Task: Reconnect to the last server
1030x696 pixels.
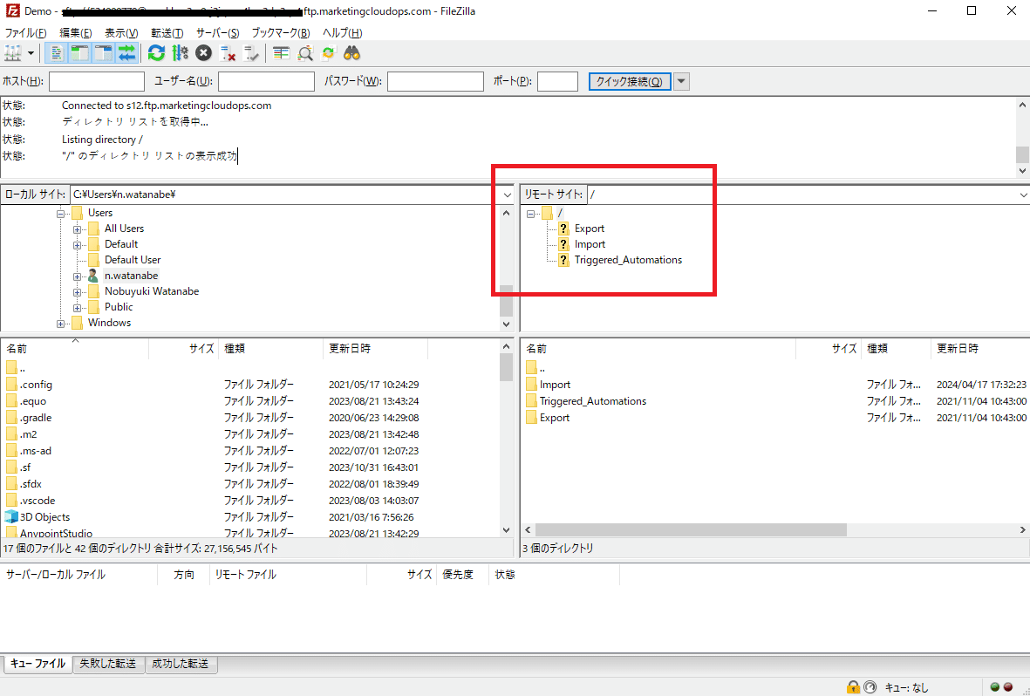Action: click(x=251, y=53)
